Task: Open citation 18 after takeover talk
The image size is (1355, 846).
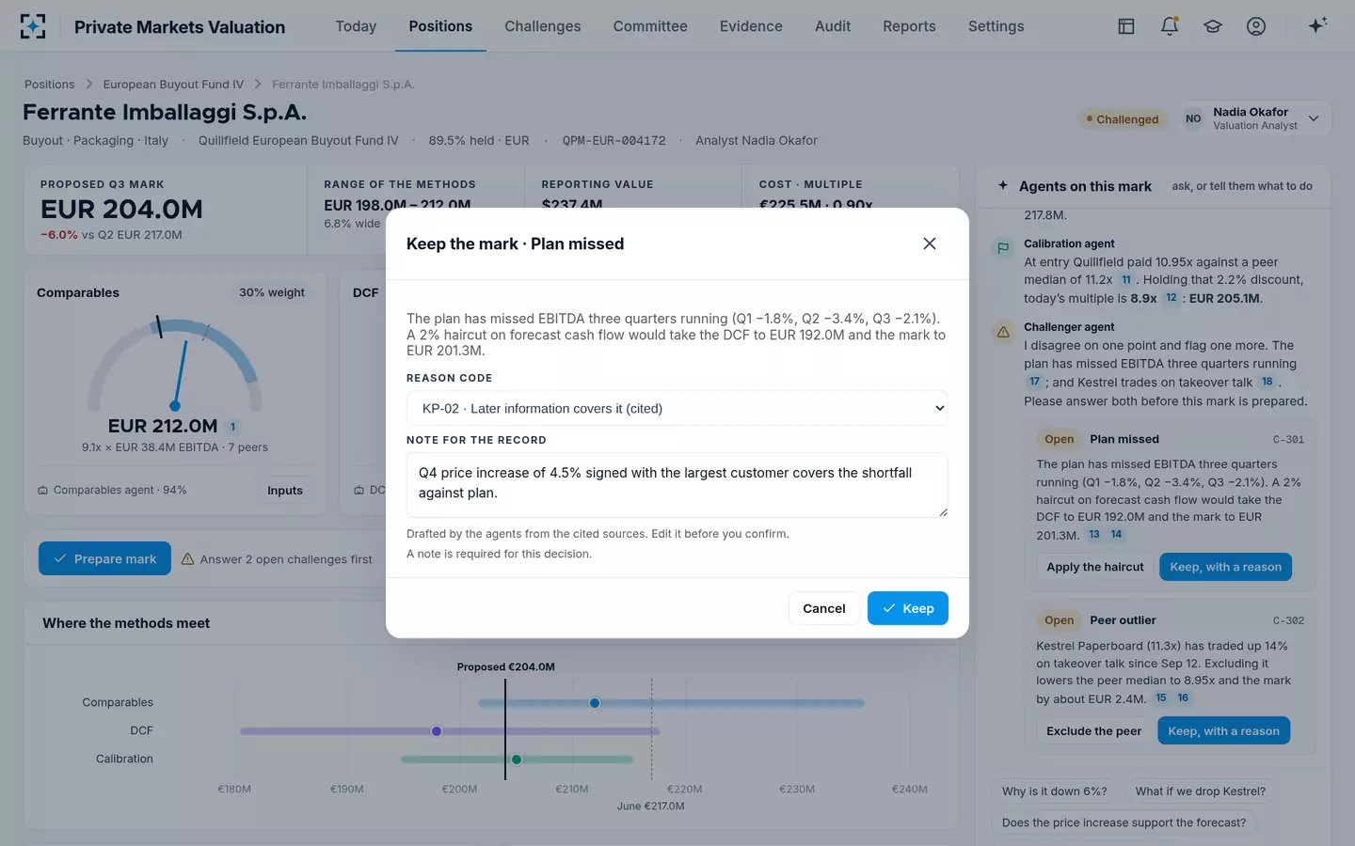Action: click(x=1267, y=382)
